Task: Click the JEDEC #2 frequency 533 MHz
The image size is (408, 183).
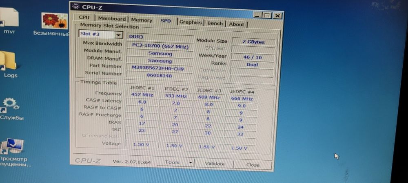Action: (x=176, y=96)
